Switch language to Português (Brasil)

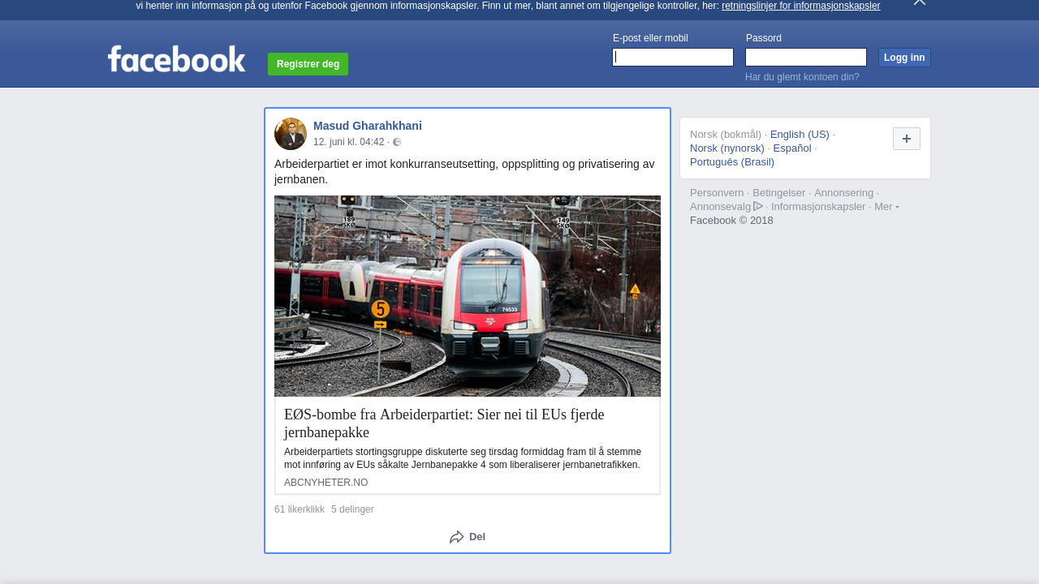pos(732,162)
